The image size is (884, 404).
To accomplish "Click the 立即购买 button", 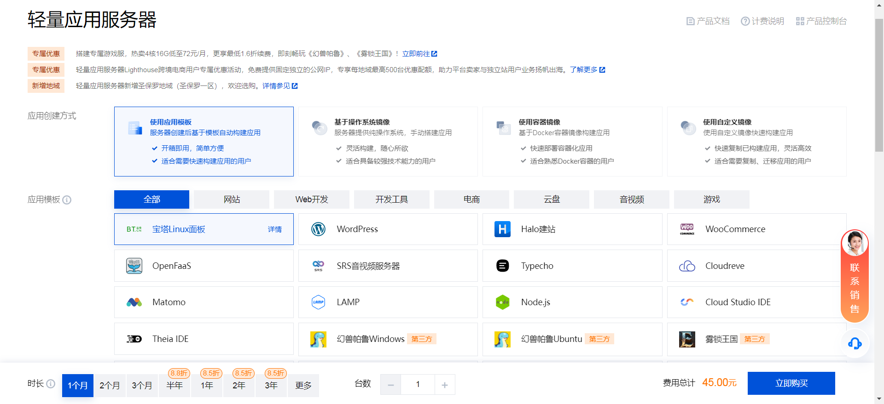I will point(791,383).
